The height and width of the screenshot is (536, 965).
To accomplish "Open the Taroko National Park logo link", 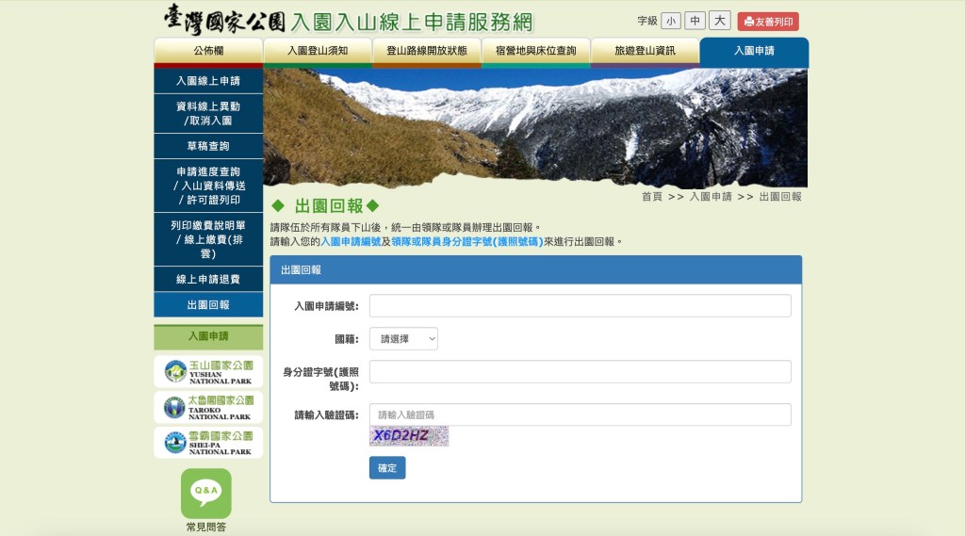I will [208, 407].
